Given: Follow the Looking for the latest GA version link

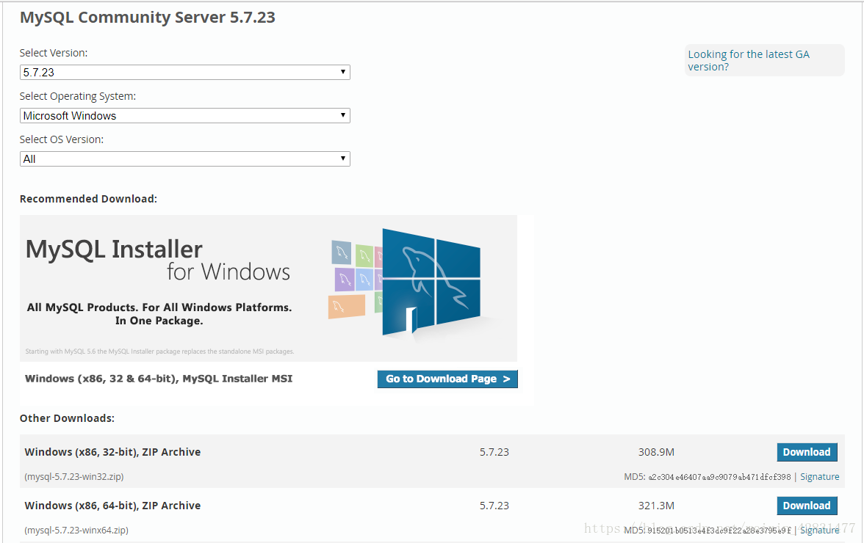Looking at the screenshot, I should click(x=748, y=60).
